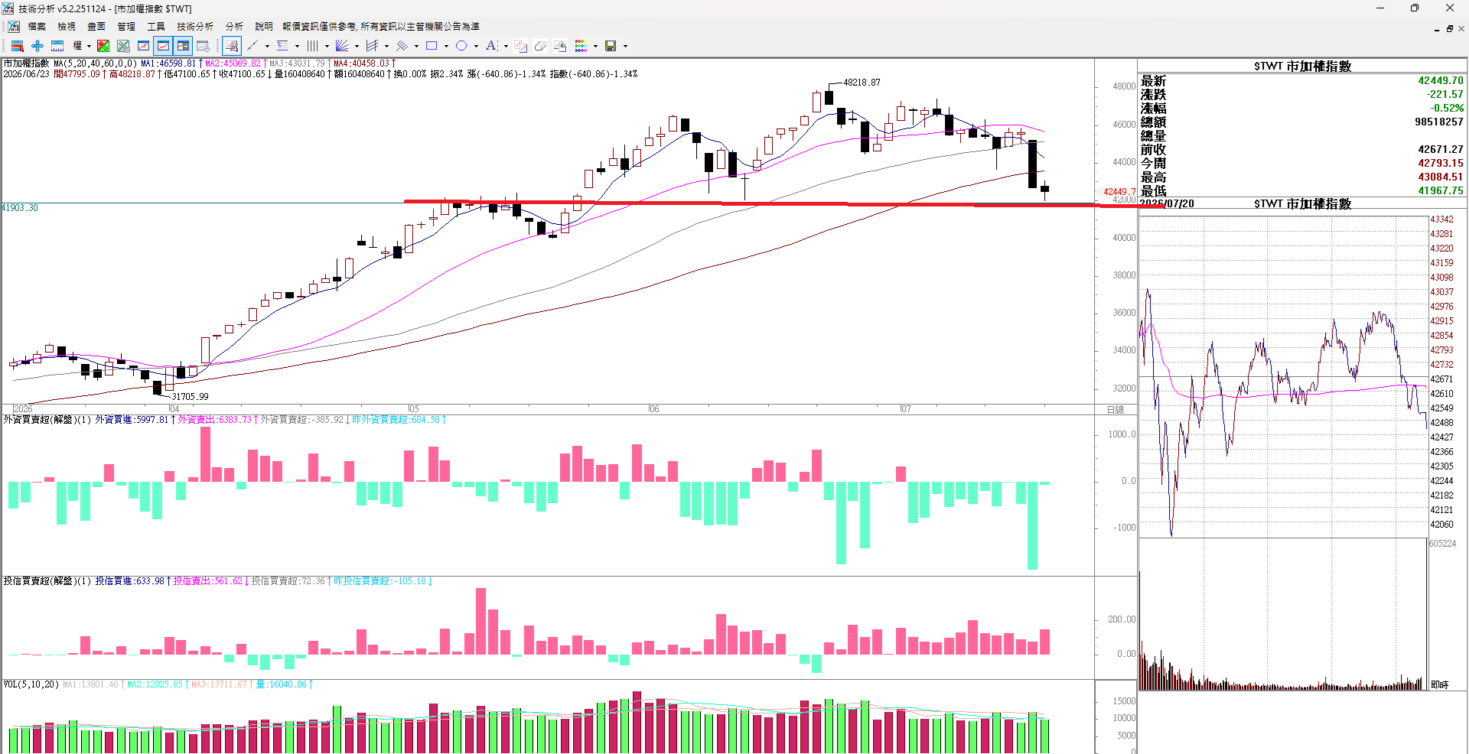Open the 檔案 menu
The height and width of the screenshot is (754, 1469).
tap(37, 26)
